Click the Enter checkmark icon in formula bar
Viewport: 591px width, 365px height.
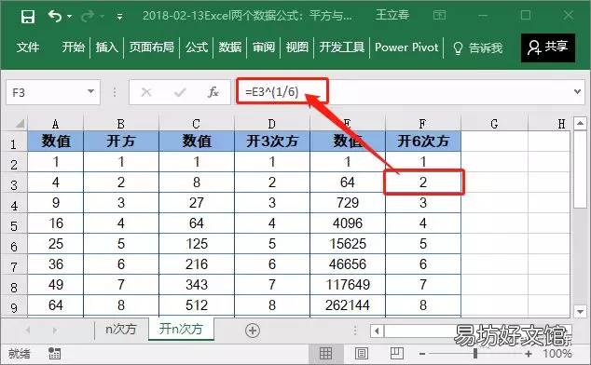click(x=180, y=92)
